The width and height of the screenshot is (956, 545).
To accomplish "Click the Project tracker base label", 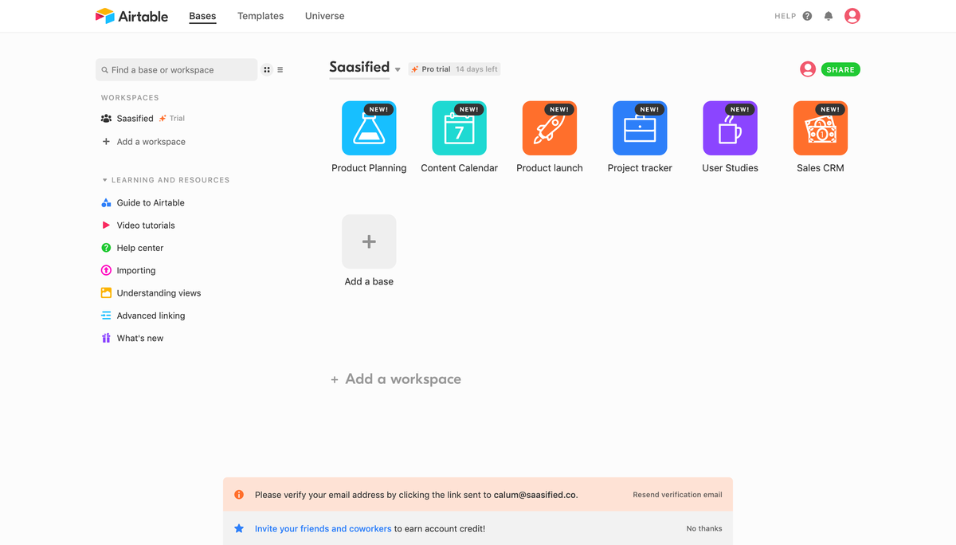I will (640, 168).
